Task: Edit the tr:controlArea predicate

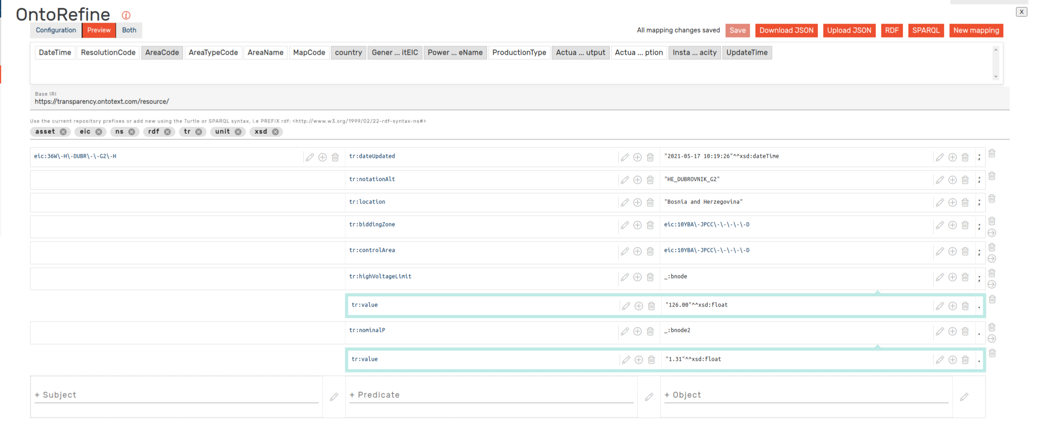Action: tap(625, 251)
